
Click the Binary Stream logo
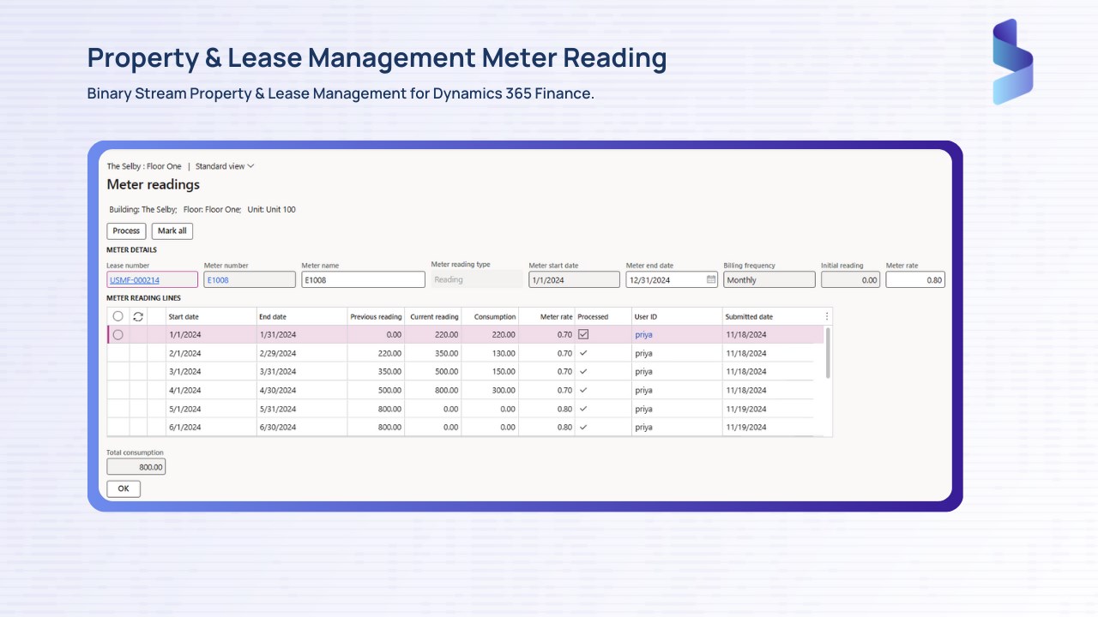1012,62
